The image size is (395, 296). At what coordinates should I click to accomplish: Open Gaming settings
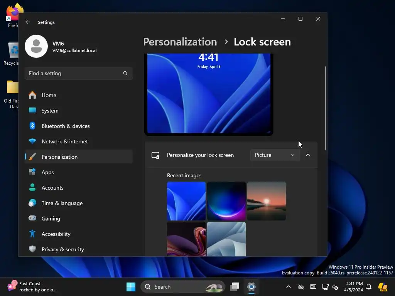79,219
